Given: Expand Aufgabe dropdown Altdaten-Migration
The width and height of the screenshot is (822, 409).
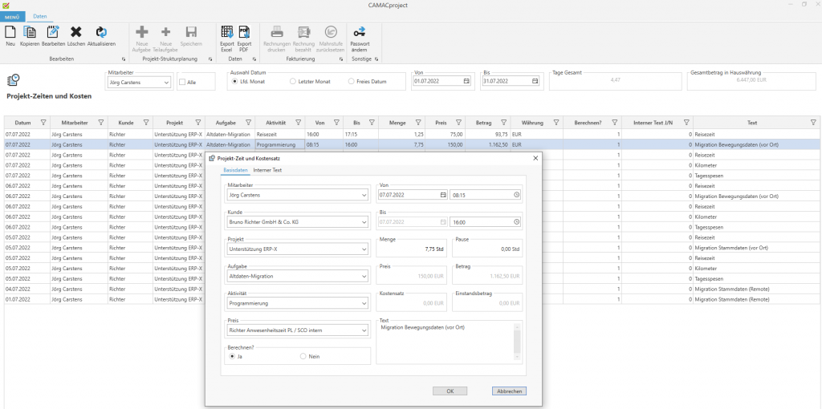Looking at the screenshot, I should (364, 276).
